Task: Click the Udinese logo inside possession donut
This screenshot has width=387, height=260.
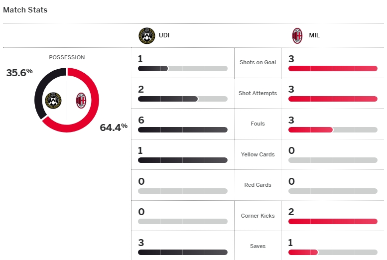Action: [53, 101]
